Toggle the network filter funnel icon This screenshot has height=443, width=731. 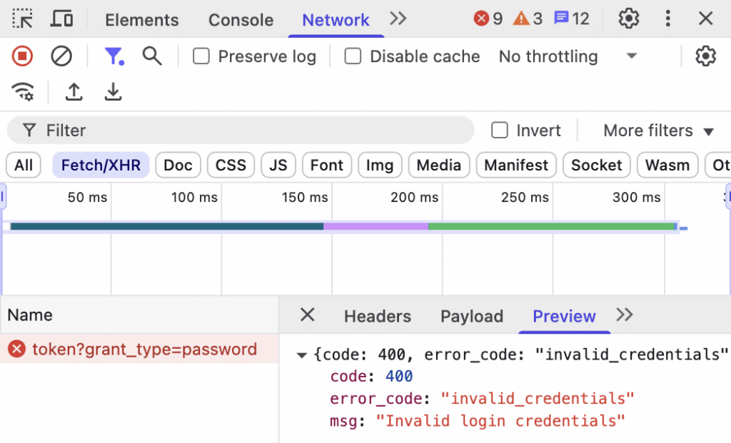(114, 56)
